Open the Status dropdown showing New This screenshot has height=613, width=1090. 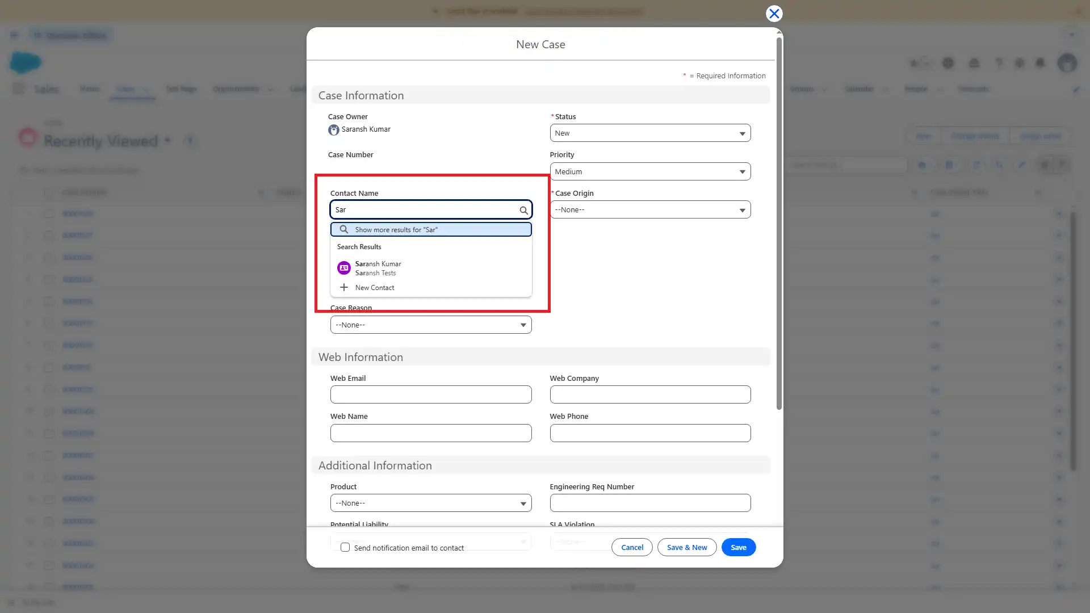(650, 133)
